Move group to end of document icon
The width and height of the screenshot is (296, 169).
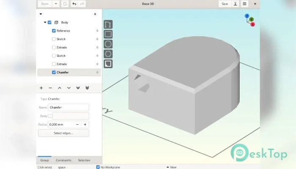pyautogui.click(x=87, y=88)
